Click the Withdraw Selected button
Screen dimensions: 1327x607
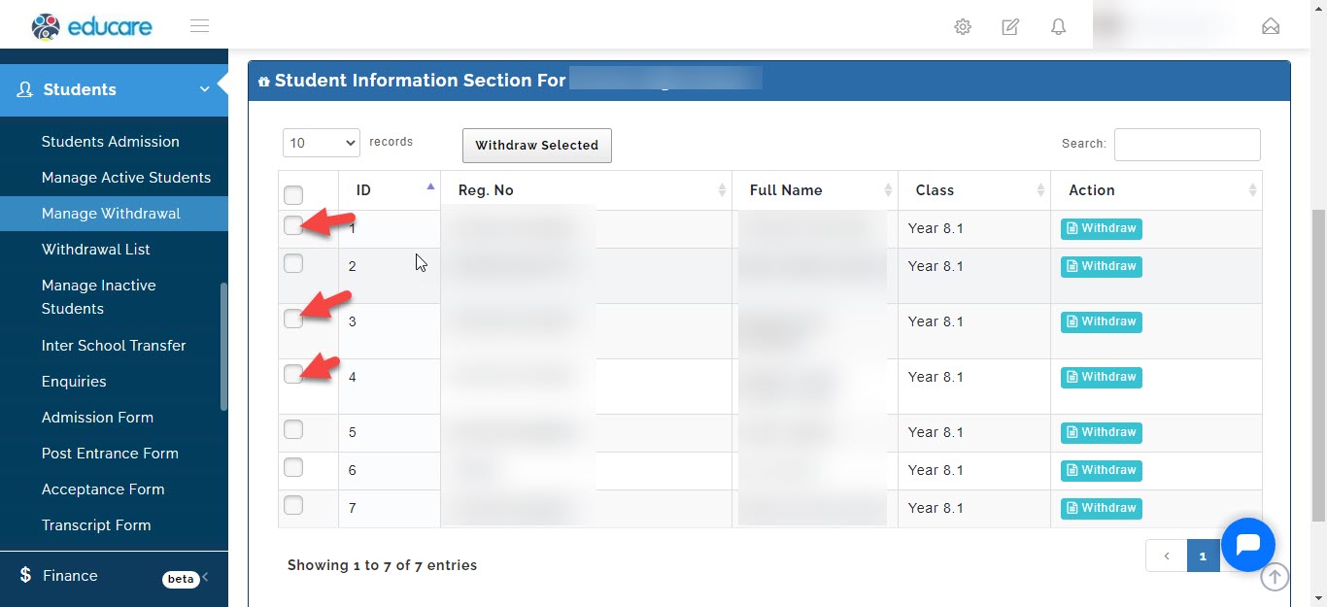click(537, 146)
